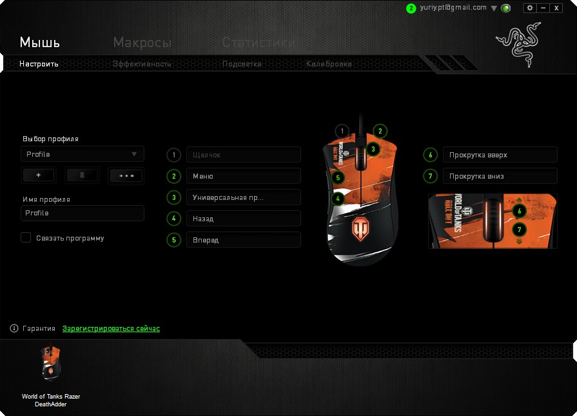The height and width of the screenshot is (416, 577).
Task: Open more profile options ellipsis button
Action: tap(126, 175)
